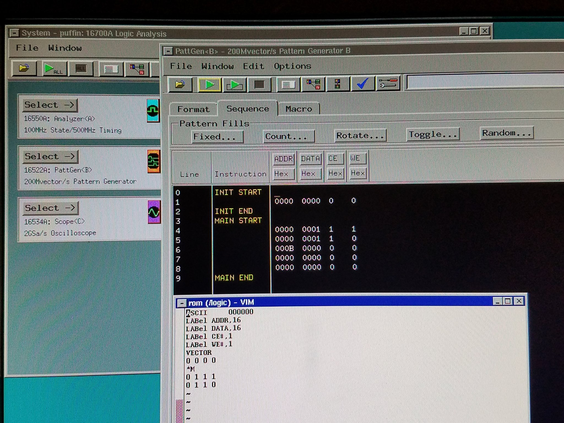Click the wrench setup icon in PattGen toolbar

tap(388, 83)
